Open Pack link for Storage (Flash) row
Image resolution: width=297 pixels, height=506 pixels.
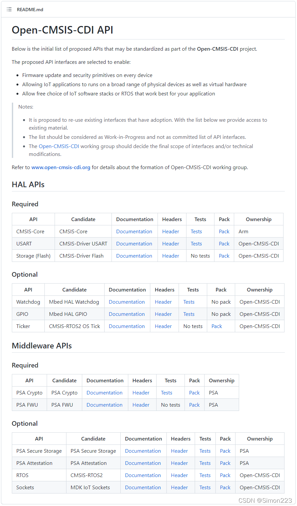224,256
